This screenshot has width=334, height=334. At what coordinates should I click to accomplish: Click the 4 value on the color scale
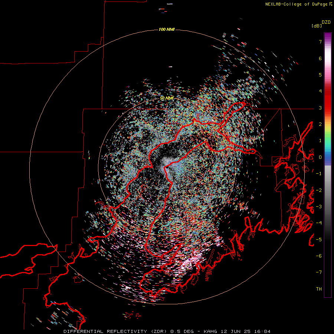320,91
